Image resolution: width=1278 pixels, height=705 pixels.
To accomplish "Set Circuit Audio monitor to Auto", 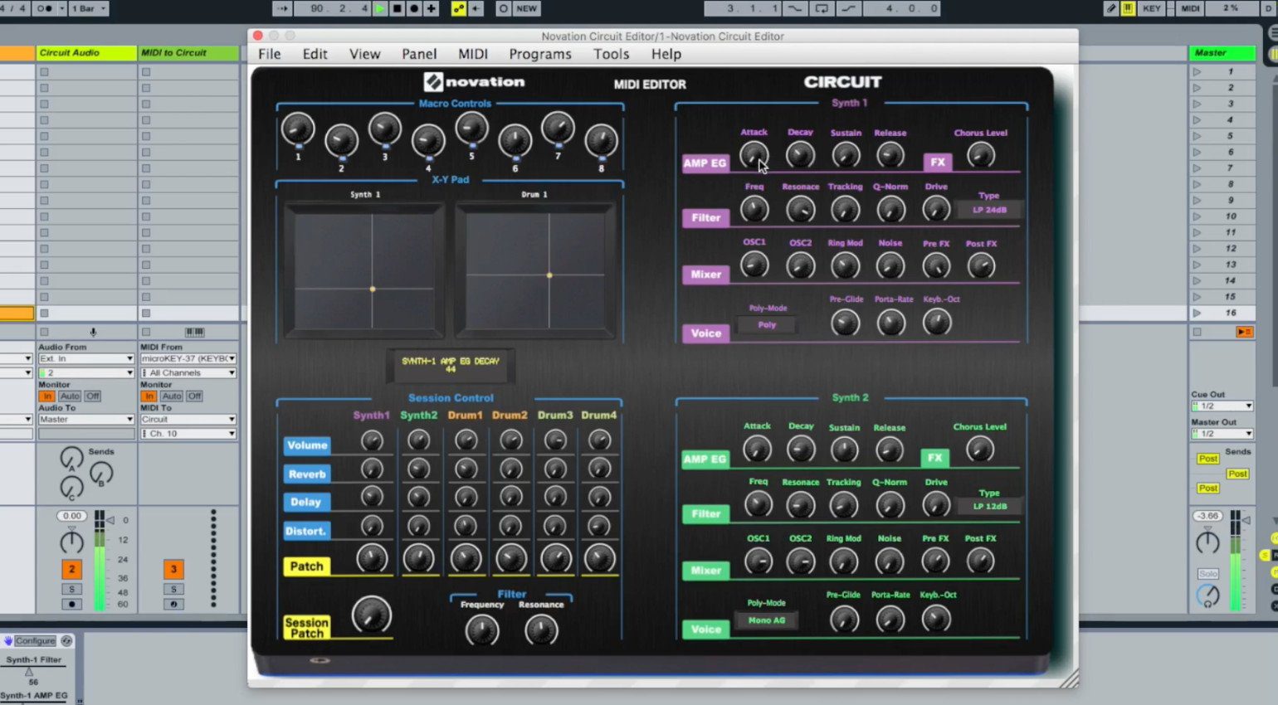I will click(70, 396).
